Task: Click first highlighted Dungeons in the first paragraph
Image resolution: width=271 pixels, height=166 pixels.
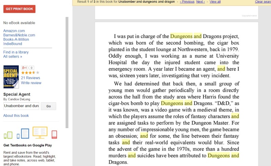Action: tap(181, 36)
